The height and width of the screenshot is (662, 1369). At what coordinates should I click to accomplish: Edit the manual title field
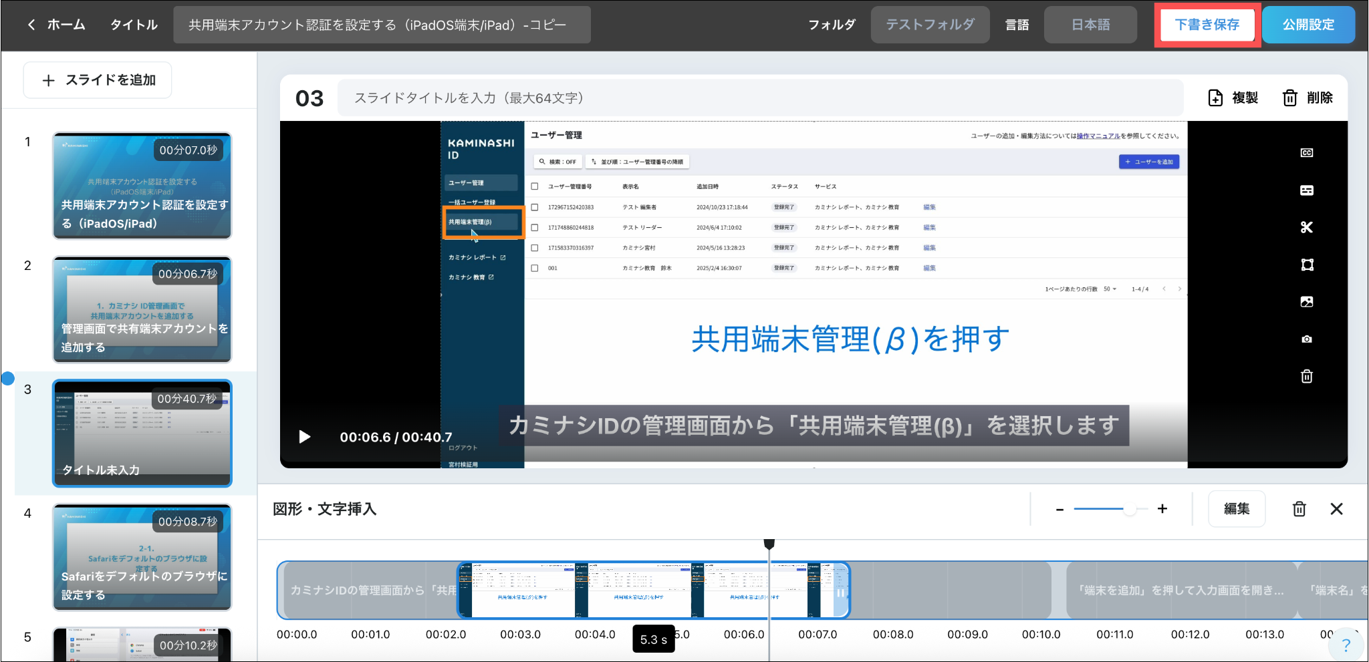pos(382,25)
